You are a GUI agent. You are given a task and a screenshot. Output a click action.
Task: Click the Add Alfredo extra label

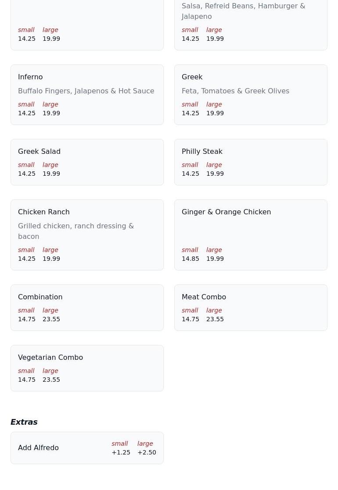tap(38, 447)
